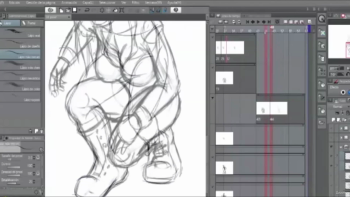Open CLIP STUDIO launcher icon in toolbar
Viewport: 350px width, 197px height.
pyautogui.click(x=50, y=10)
